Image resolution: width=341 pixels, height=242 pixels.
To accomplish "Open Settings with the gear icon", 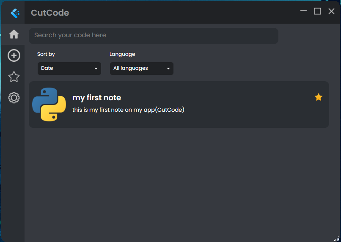I will tap(14, 98).
